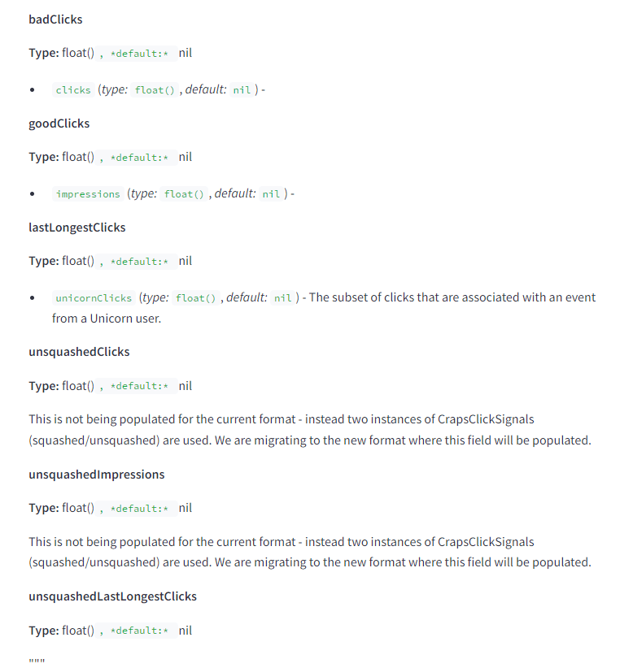Click the lastLongestClicks heading

click(x=77, y=228)
